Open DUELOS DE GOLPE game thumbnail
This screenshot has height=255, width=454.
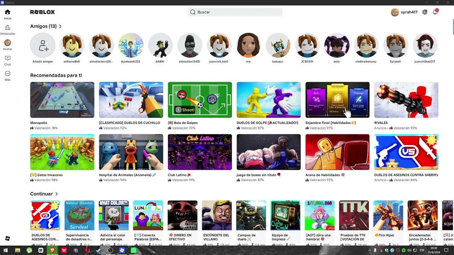click(268, 100)
